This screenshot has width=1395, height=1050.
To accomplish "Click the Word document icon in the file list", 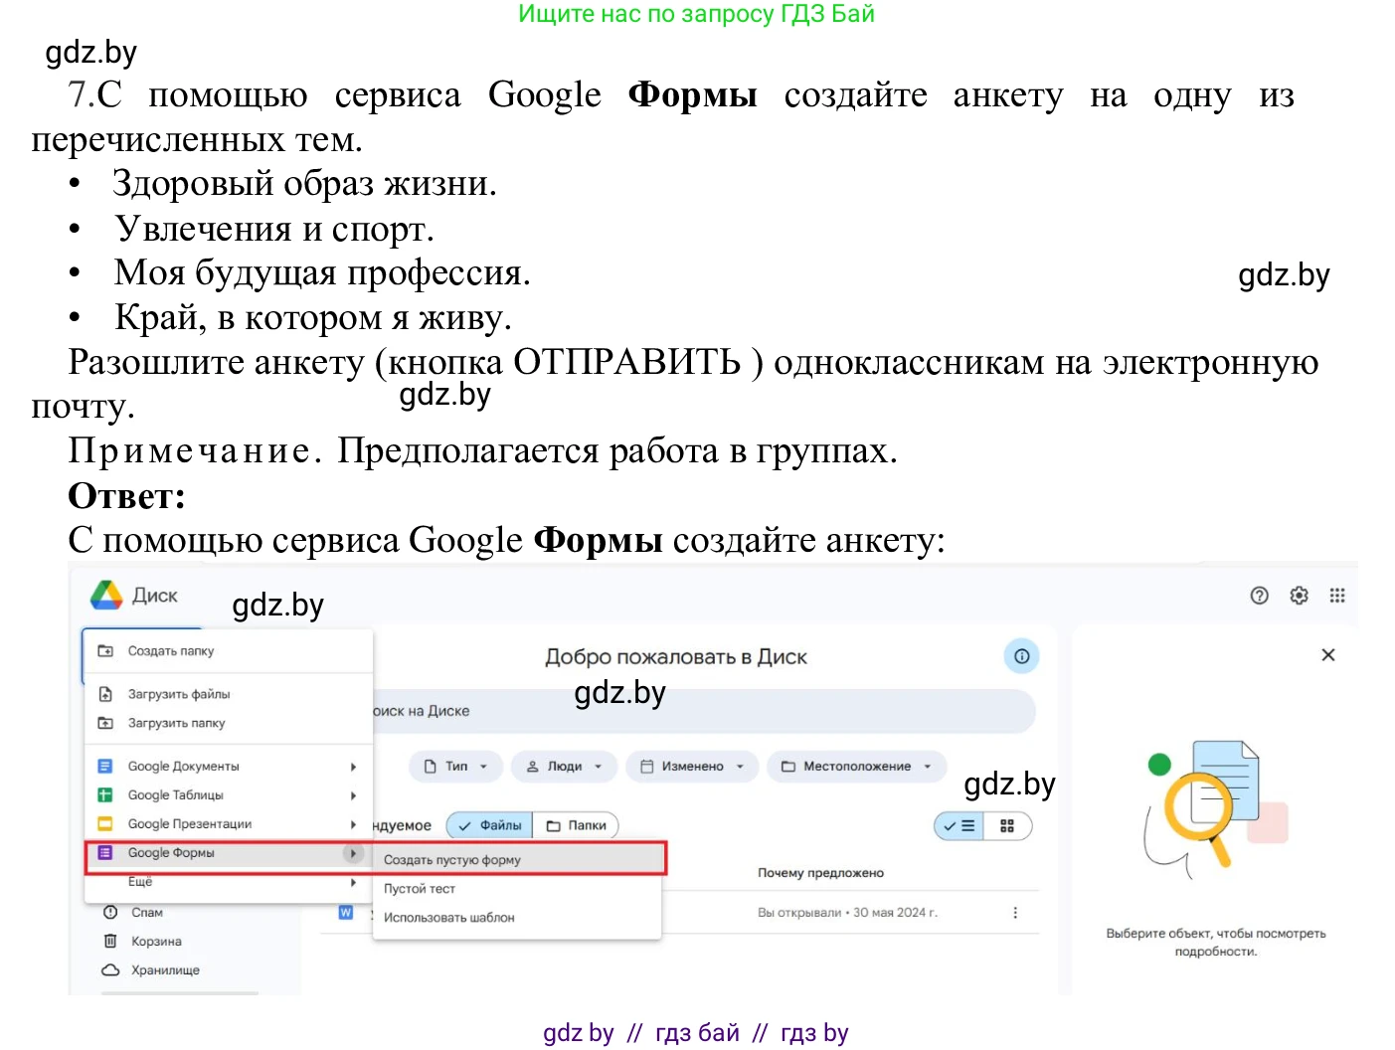I will 345,912.
